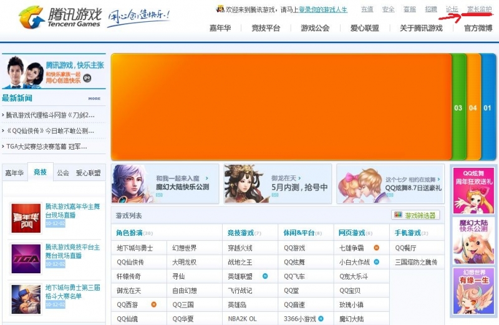
Task: Click the 竞技游戏 category heading
Action: pos(241,233)
